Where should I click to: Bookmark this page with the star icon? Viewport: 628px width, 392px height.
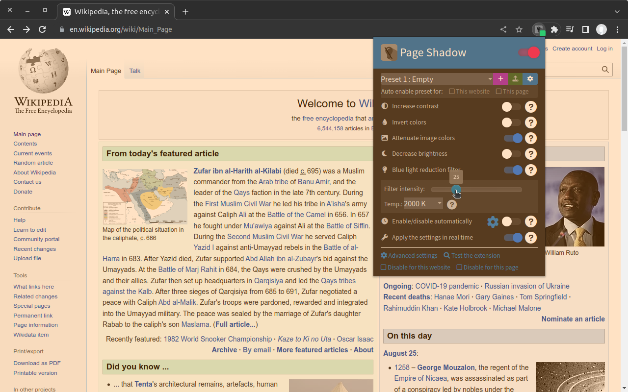pos(519,29)
